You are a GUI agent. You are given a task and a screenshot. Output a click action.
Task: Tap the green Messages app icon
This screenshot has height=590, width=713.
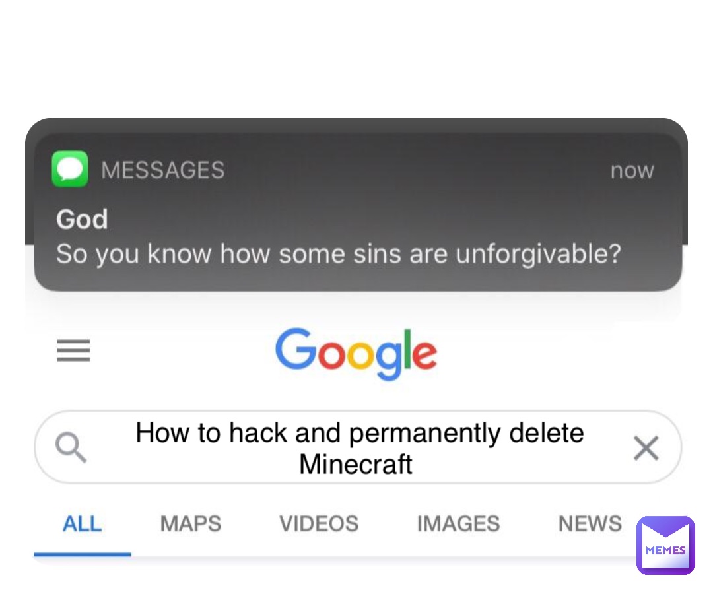(x=70, y=169)
